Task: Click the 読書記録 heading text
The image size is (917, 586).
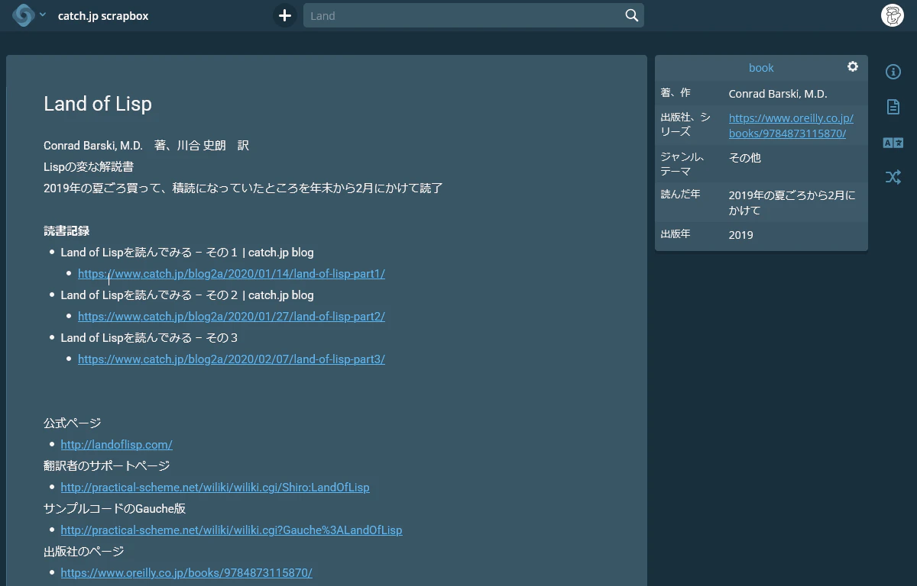Action: [66, 231]
